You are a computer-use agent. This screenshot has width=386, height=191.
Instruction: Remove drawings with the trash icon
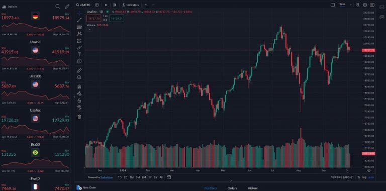(x=79, y=117)
